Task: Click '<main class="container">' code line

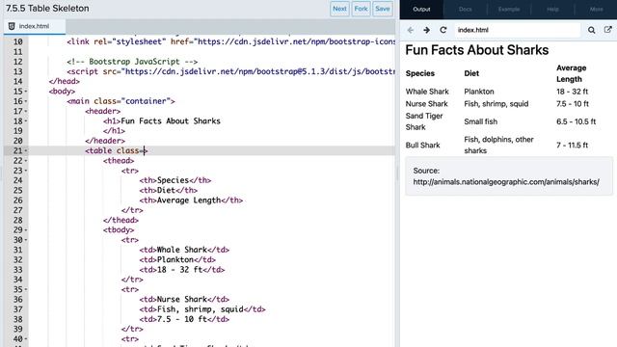Action: click(121, 101)
